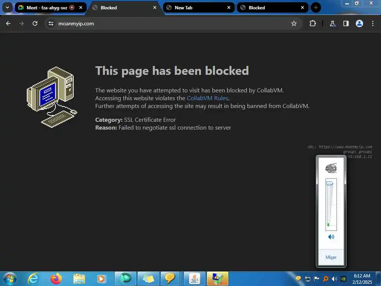
Task: Open a new browser tab with plus button
Action: 316,7
